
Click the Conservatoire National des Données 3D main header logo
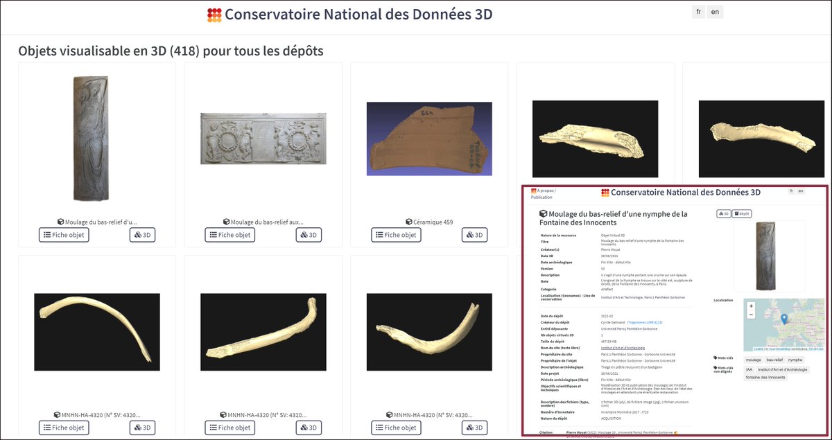[x=214, y=15]
